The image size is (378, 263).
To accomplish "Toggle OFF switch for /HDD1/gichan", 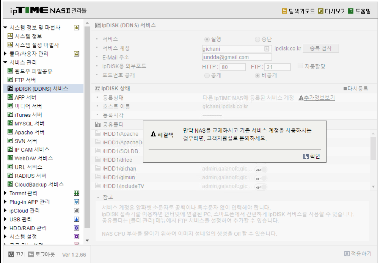I will pos(261,170).
